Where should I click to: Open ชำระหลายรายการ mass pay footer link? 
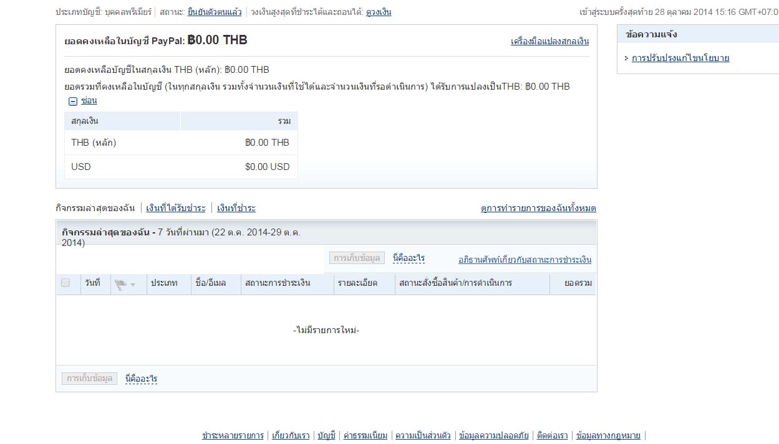pyautogui.click(x=233, y=435)
